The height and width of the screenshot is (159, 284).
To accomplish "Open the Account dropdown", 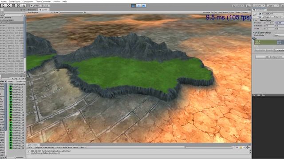I will [x=258, y=6].
